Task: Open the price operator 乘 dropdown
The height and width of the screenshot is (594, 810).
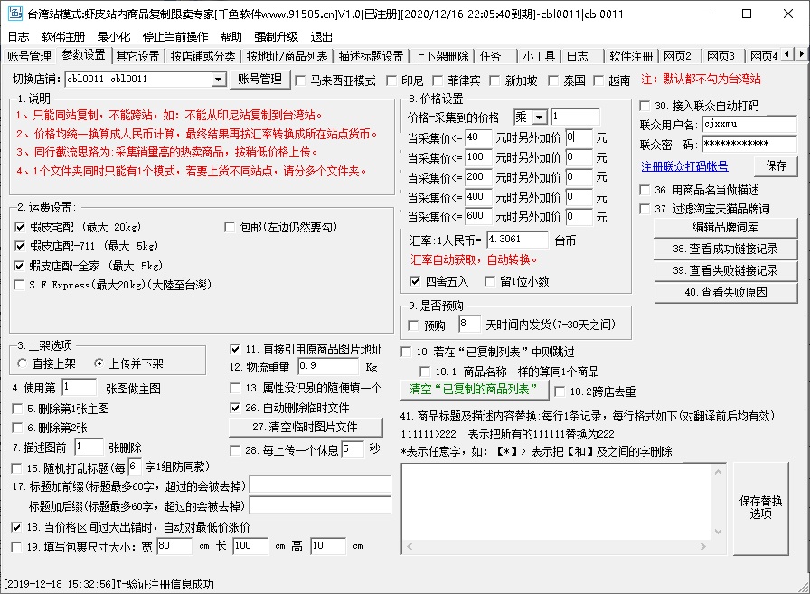Action: click(540, 118)
